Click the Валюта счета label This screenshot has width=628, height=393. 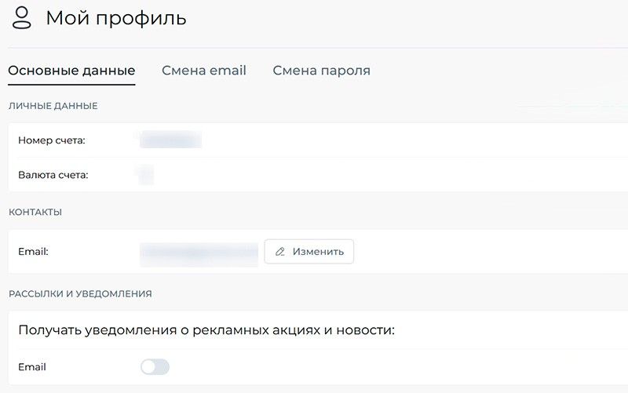coord(53,175)
